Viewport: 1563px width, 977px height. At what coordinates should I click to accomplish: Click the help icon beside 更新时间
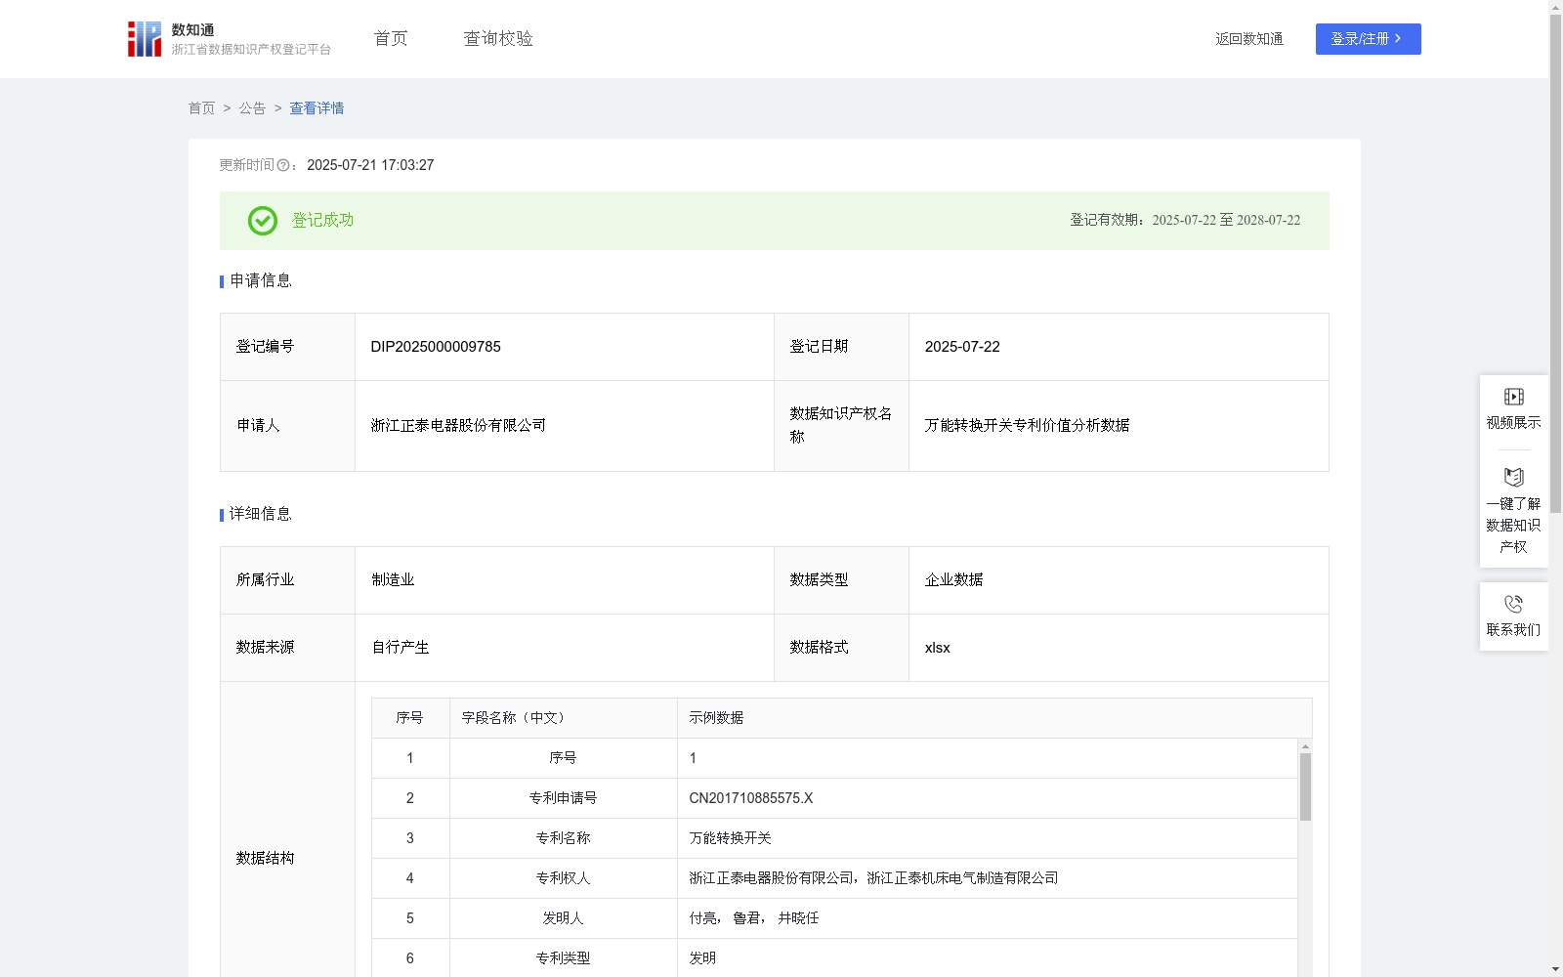point(283,166)
